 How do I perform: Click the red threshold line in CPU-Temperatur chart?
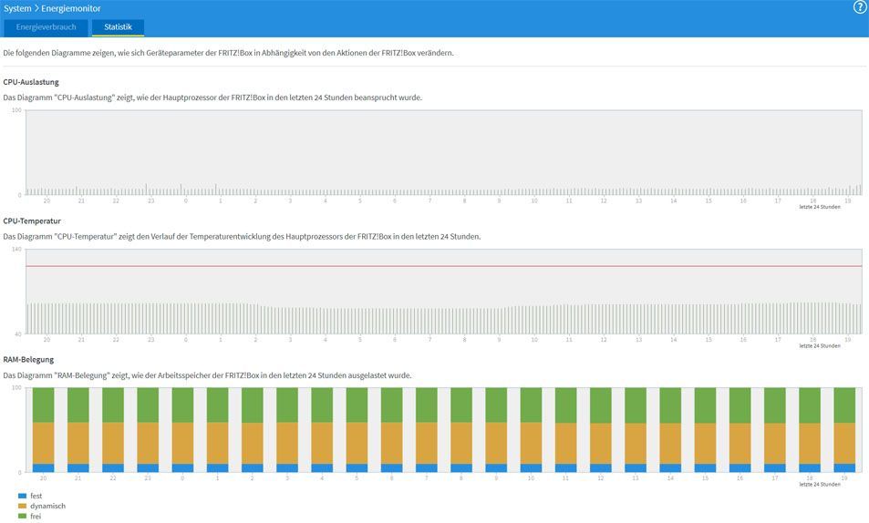(443, 266)
